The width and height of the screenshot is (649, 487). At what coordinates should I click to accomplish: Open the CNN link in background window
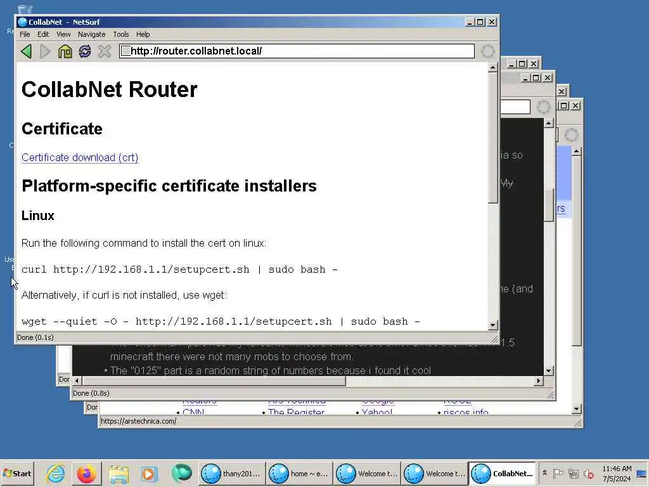193,412
